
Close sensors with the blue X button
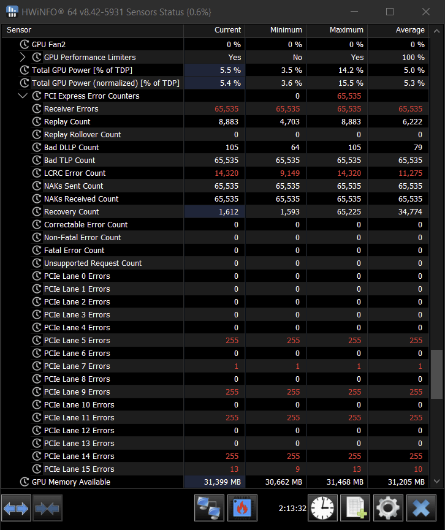421,509
